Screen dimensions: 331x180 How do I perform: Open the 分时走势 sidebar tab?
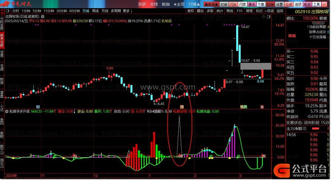[x=2, y=24]
